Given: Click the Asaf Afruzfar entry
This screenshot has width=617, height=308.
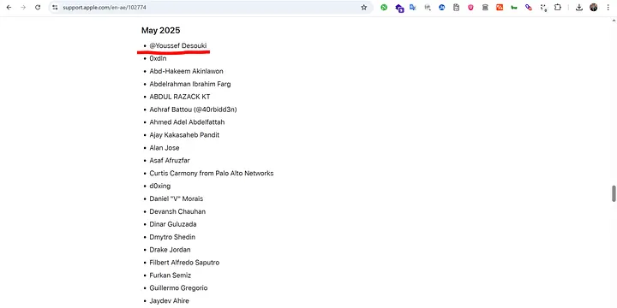Looking at the screenshot, I should 170,161.
